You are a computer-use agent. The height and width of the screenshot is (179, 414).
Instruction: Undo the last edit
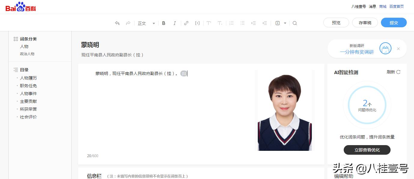click(117, 23)
